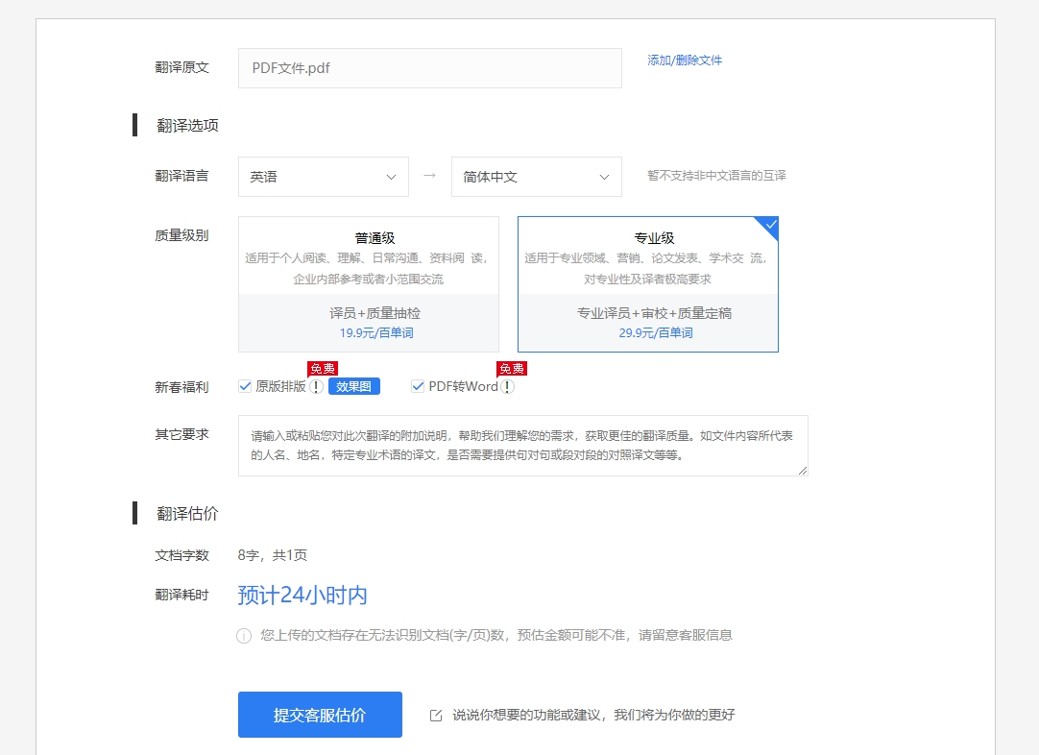
Task: Open the 效果图 preview button
Action: (x=353, y=386)
